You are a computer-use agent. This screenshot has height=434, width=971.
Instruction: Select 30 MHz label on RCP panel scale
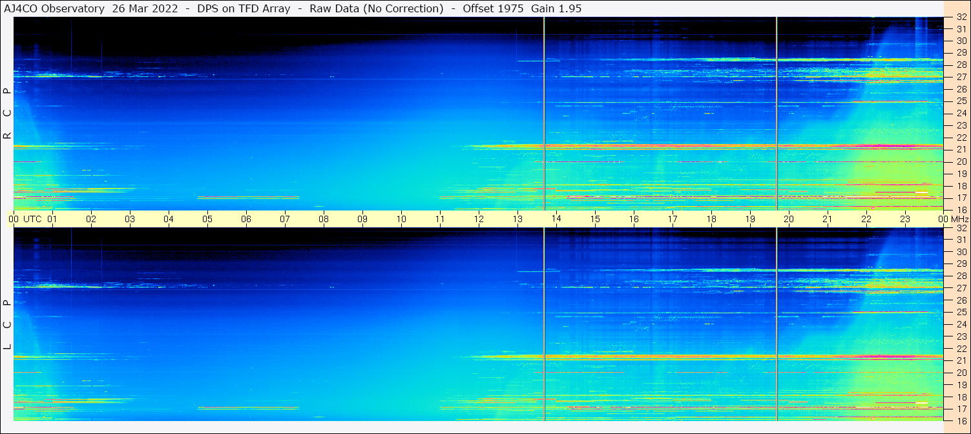961,41
